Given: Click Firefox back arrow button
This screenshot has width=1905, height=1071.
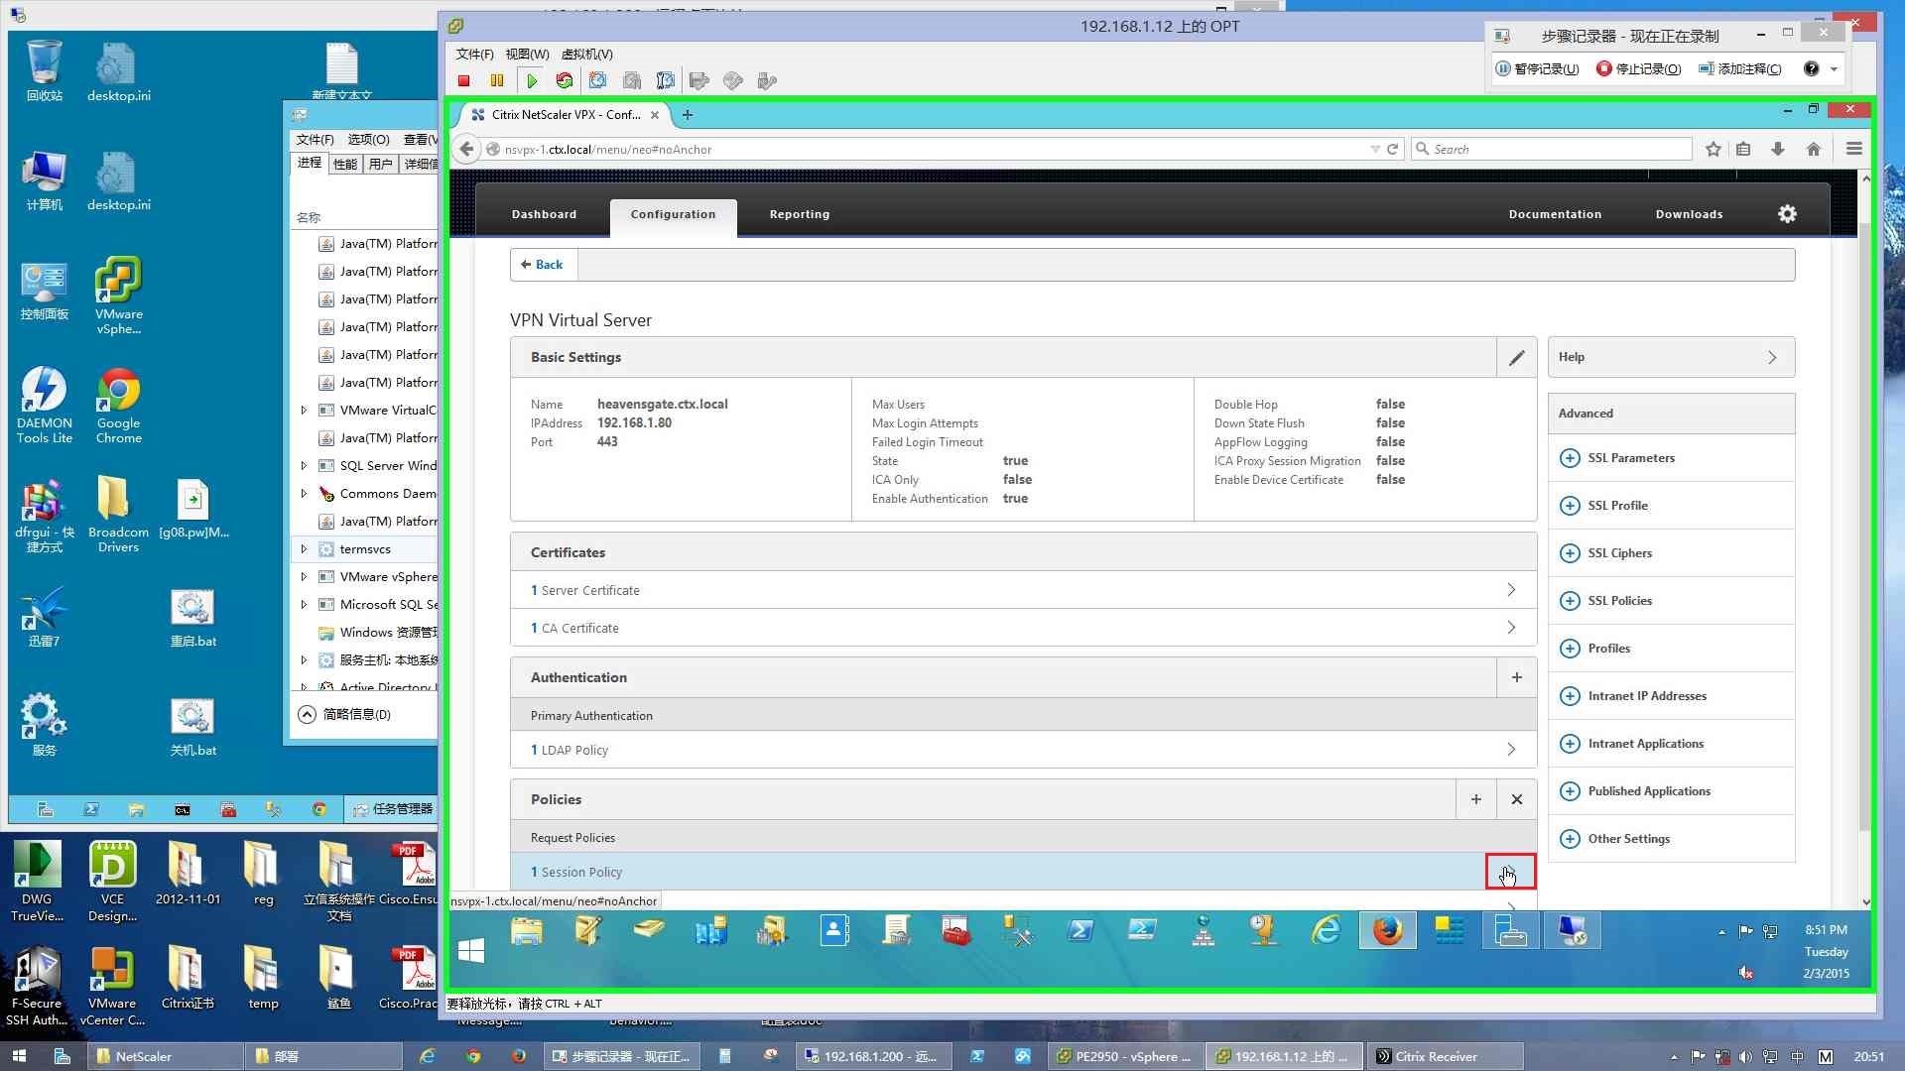Looking at the screenshot, I should (x=466, y=150).
